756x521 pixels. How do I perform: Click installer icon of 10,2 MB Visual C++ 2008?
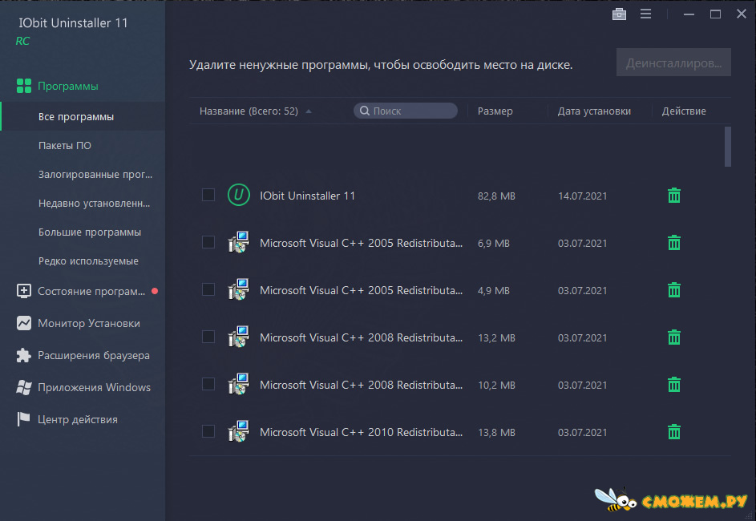[239, 384]
